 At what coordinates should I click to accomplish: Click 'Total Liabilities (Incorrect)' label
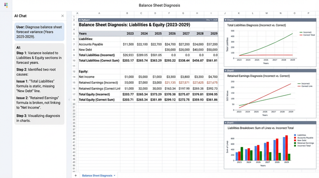(x=97, y=55)
